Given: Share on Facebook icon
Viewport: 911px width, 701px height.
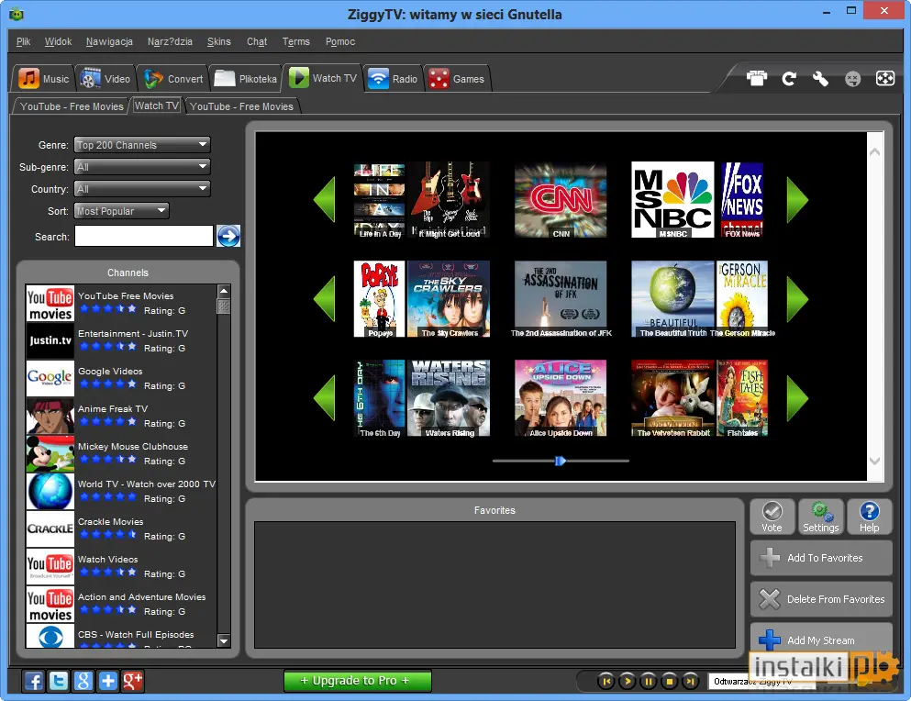Looking at the screenshot, I should click(34, 681).
